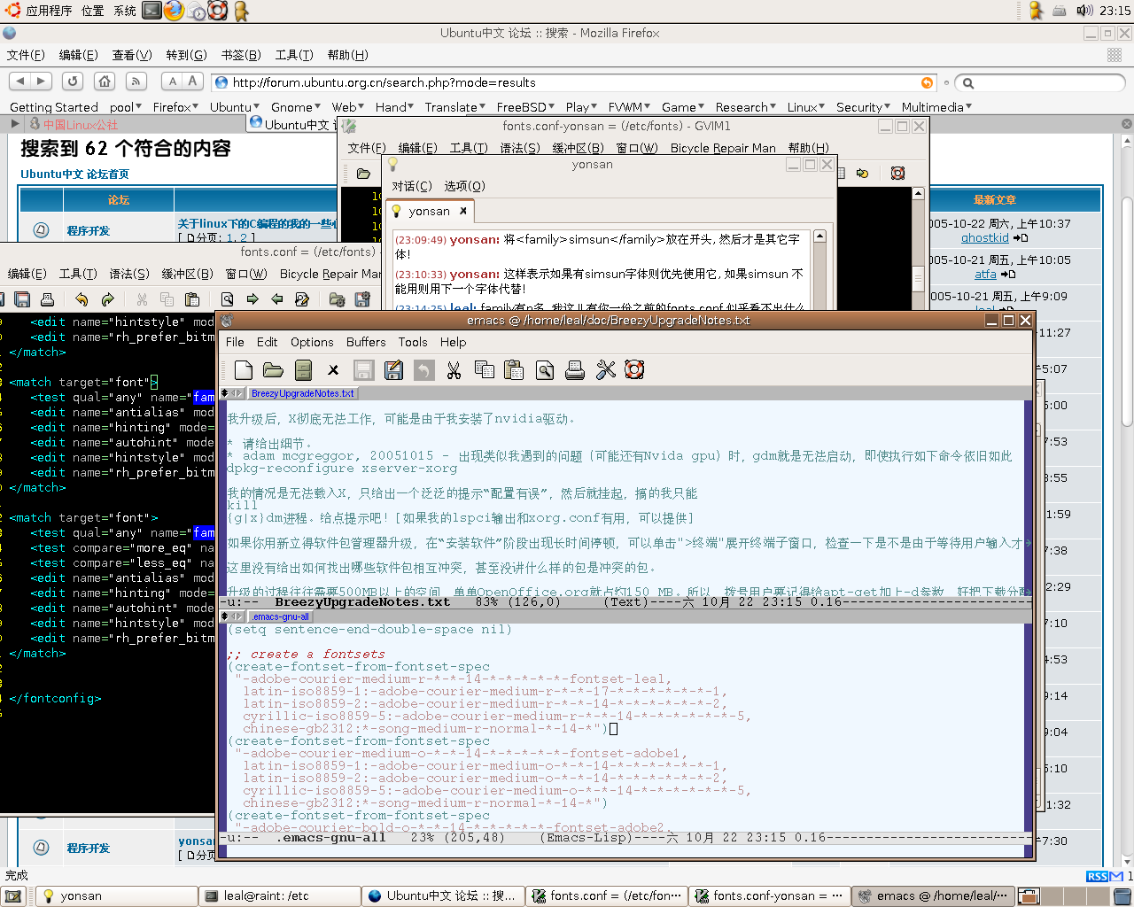Open the pool bookmark folder dropdown

coord(126,107)
